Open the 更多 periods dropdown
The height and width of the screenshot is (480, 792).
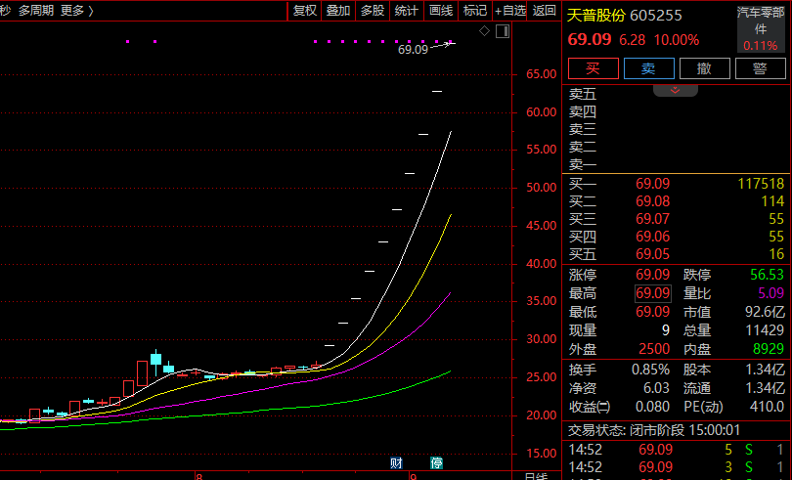[x=76, y=11]
